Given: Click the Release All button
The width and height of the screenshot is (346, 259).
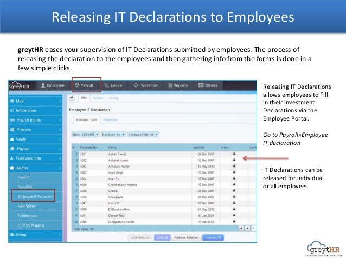Looking at the screenshot, I should click(213, 238).
